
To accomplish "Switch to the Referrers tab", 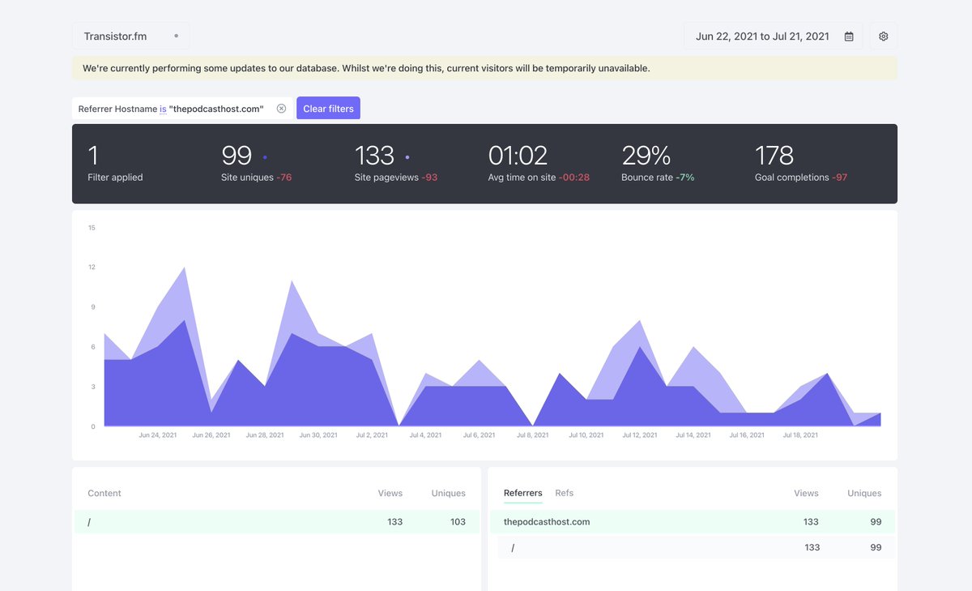I will [x=522, y=493].
